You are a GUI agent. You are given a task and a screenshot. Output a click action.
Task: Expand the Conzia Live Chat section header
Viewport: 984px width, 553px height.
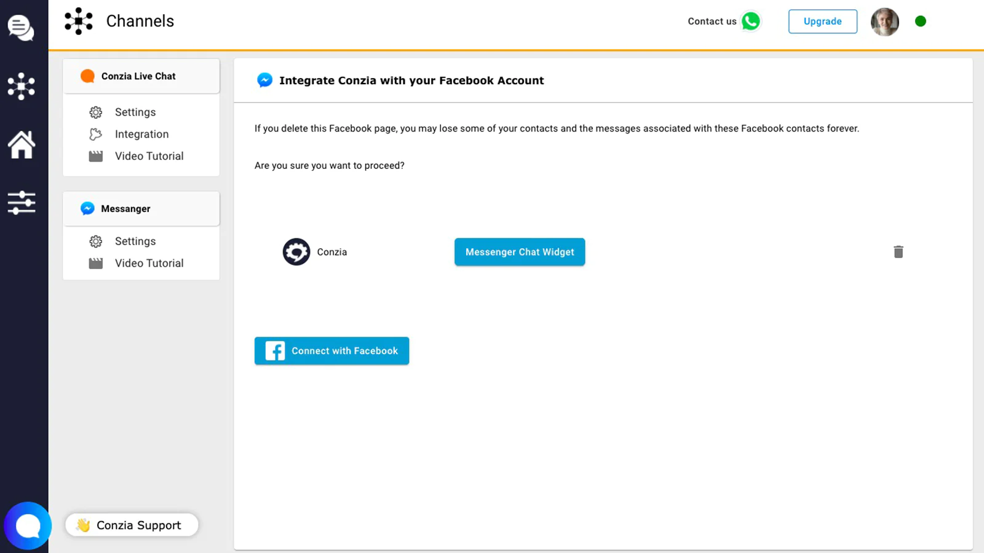coord(141,76)
